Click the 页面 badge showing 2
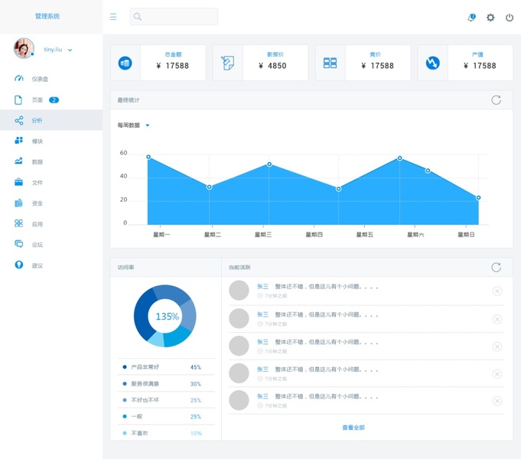This screenshot has height=459, width=521. point(54,99)
